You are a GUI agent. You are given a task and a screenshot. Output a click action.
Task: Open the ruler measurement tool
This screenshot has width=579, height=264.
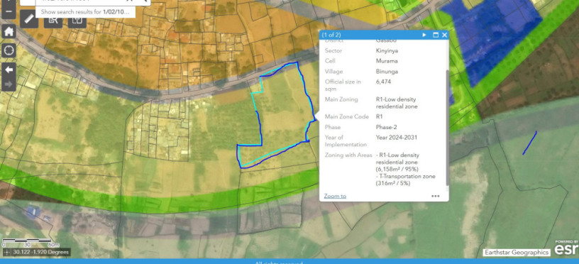[29, 19]
